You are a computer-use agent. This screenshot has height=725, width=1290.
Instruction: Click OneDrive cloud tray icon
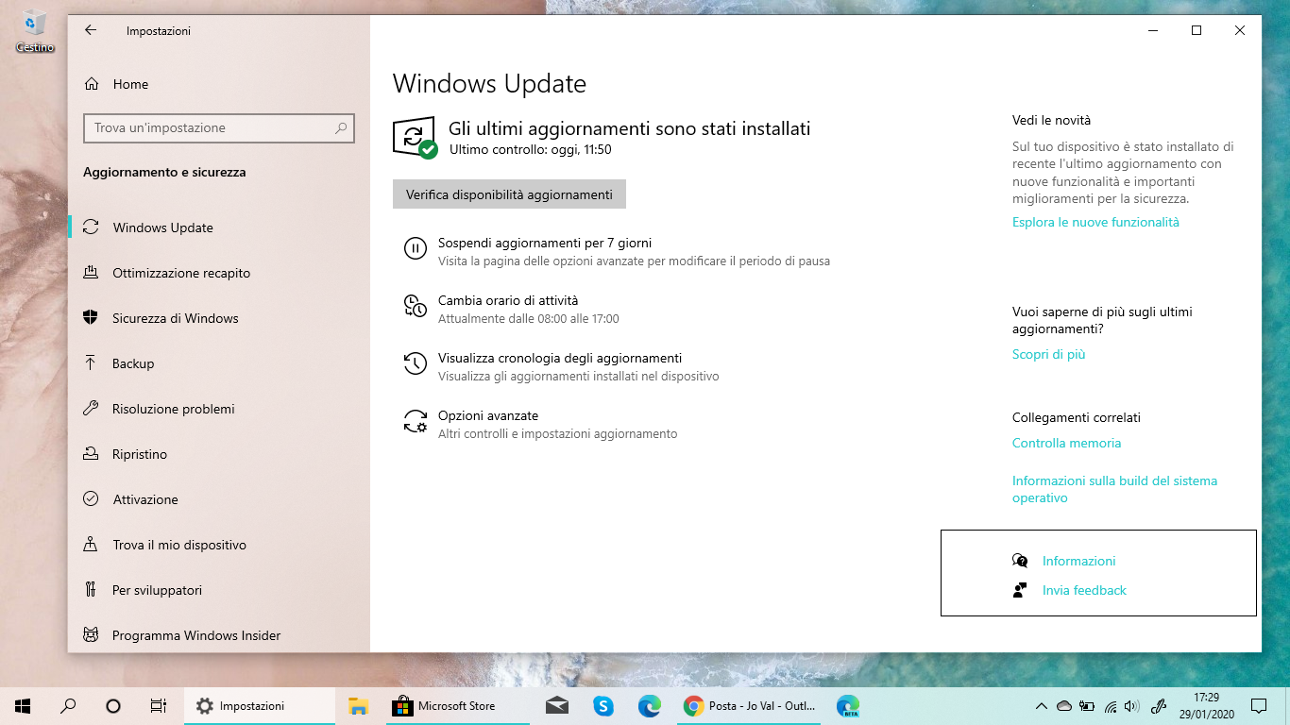point(1064,705)
